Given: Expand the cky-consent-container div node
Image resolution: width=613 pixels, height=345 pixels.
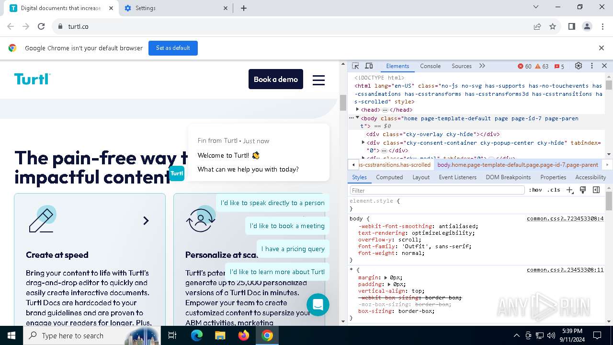Looking at the screenshot, I should click(x=363, y=142).
